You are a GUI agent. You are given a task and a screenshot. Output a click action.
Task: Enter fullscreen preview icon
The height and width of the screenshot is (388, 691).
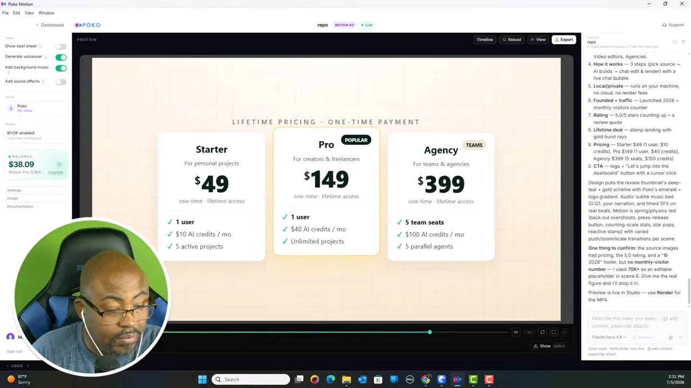553,332
